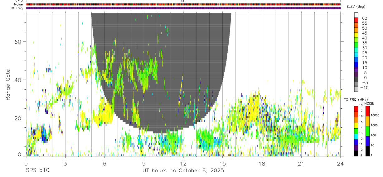Viewport: 383px width, 177px height.
Task: Click the red swatch in the ELEV colorbar
Action: tap(356, 20)
